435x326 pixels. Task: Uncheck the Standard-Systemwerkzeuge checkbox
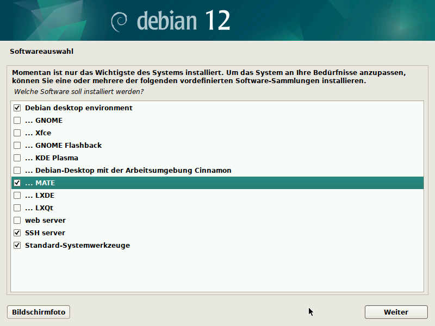click(17, 246)
